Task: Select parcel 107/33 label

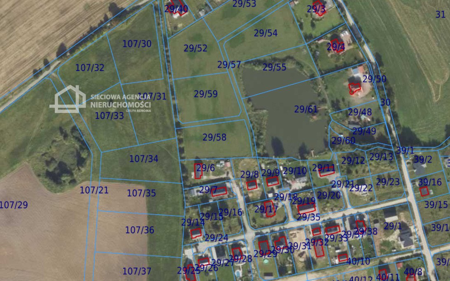Action: click(110, 116)
